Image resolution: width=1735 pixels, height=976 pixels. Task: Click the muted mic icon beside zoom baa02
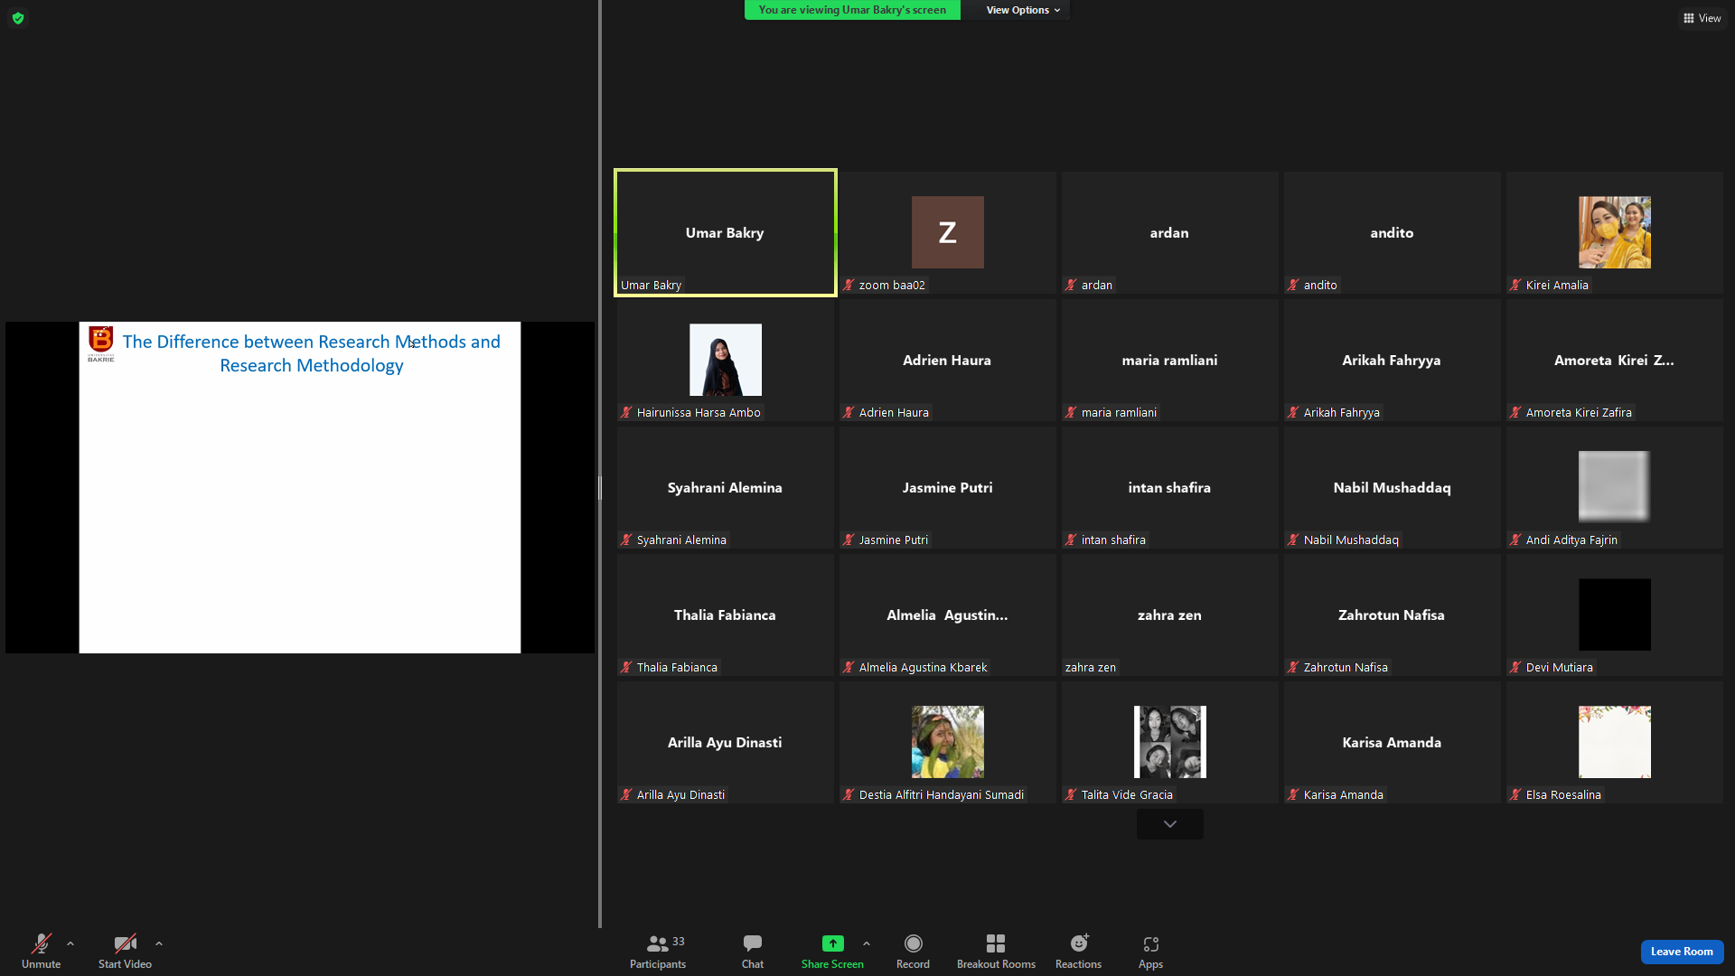tap(849, 286)
